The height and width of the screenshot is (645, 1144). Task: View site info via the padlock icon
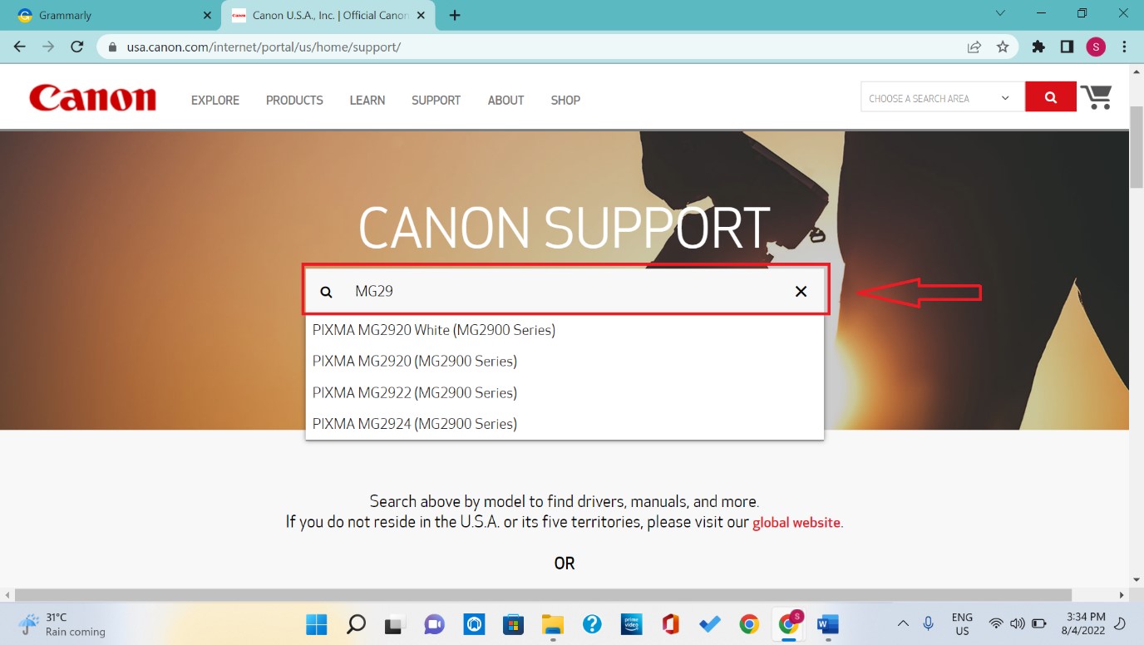point(112,47)
